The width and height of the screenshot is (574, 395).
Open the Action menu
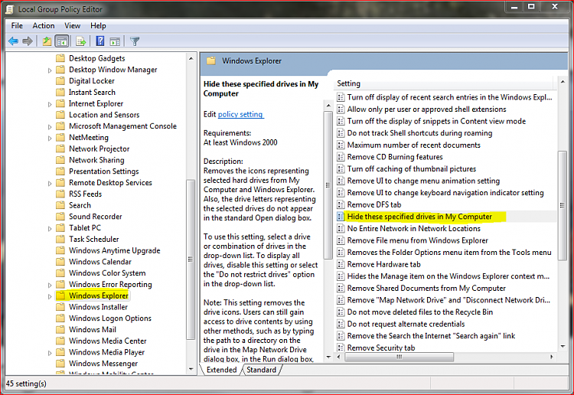44,25
